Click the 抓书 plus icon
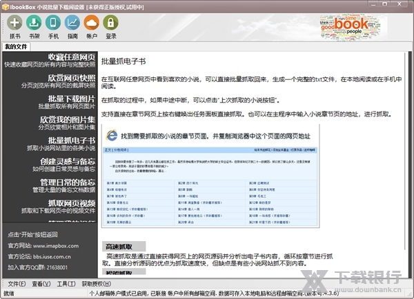The height and width of the screenshot is (299, 414). coord(14,23)
